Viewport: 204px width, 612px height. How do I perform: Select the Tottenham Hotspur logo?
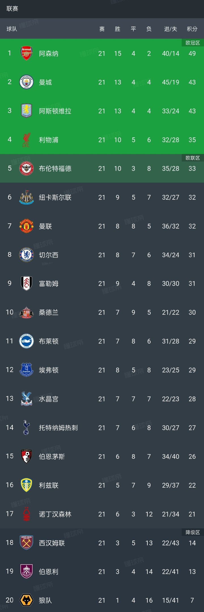click(x=26, y=428)
